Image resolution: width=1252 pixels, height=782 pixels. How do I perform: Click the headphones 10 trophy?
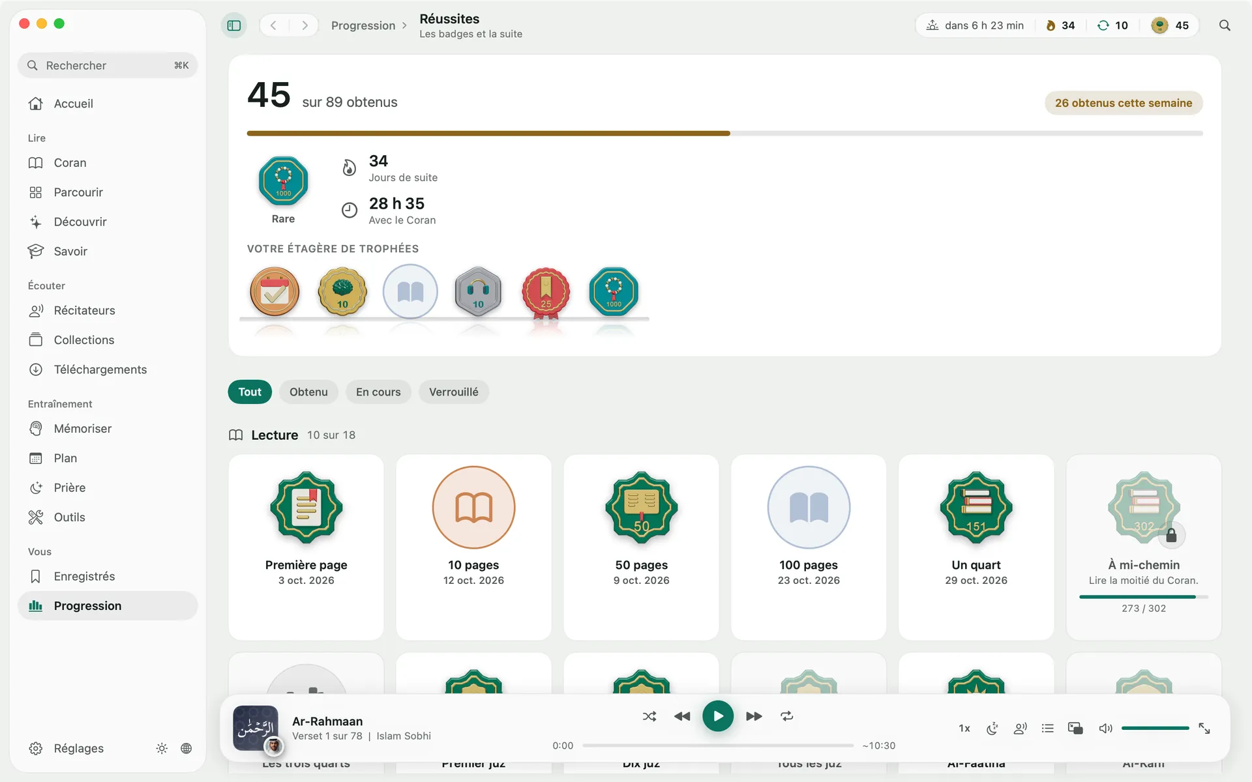[x=478, y=291]
